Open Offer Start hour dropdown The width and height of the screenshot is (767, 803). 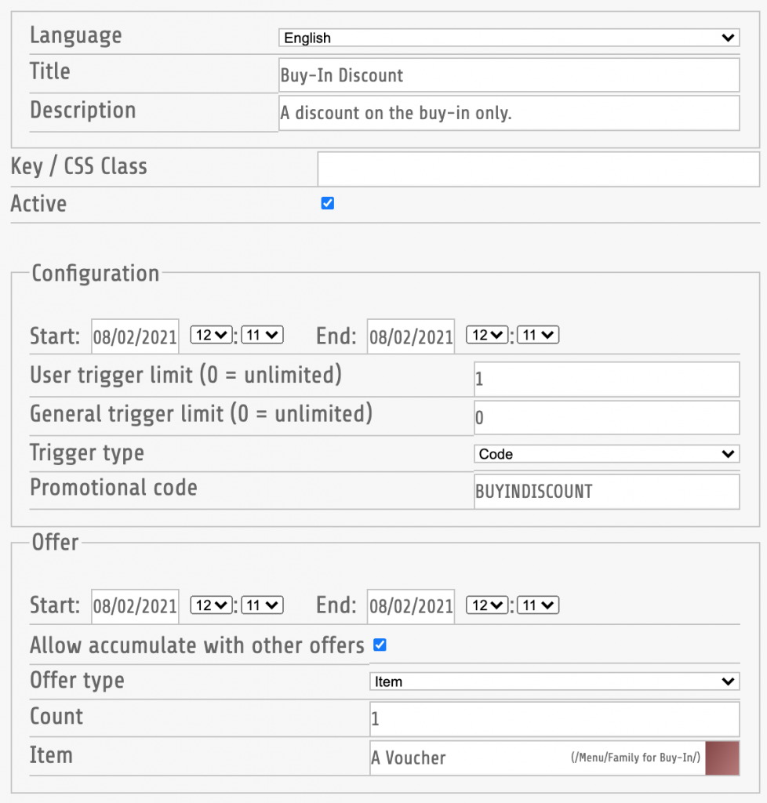click(211, 605)
